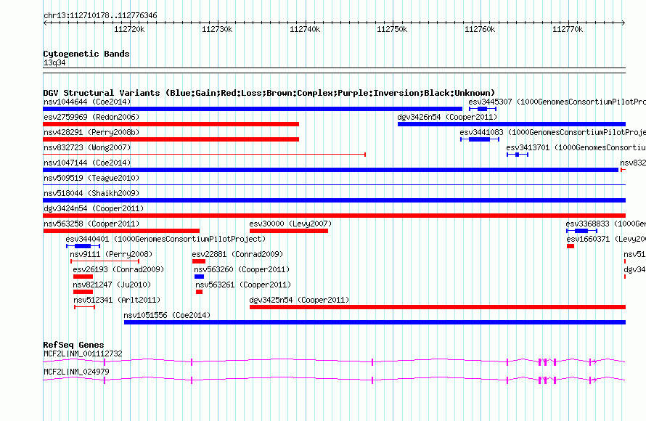Image resolution: width=646 pixels, height=421 pixels.
Task: Click the esv26193 red bar
Action: [83, 277]
